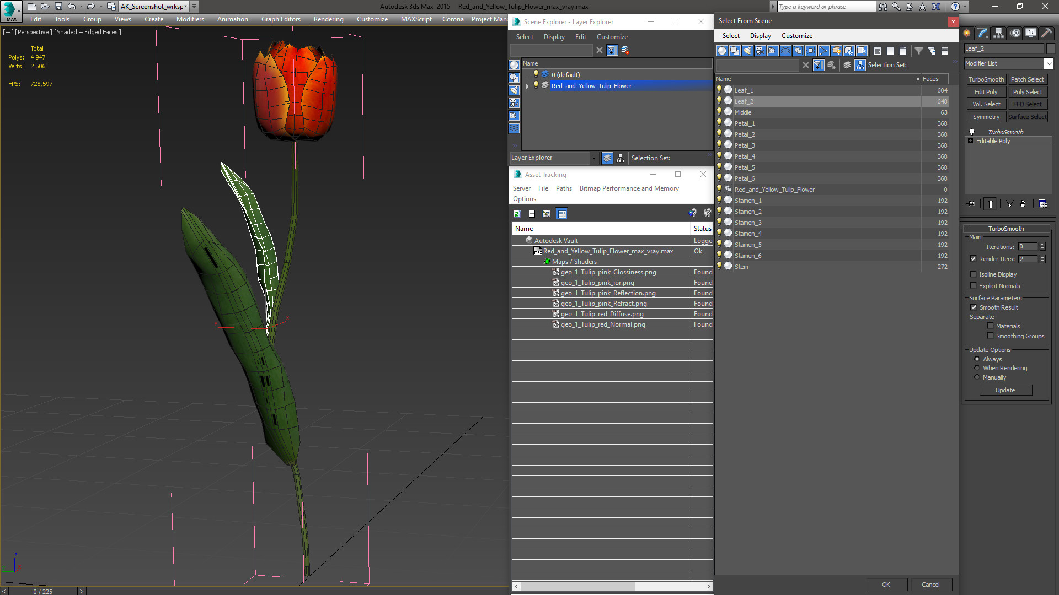Viewport: 1059px width, 595px height.
Task: Open the Rendering menu
Action: 328,19
